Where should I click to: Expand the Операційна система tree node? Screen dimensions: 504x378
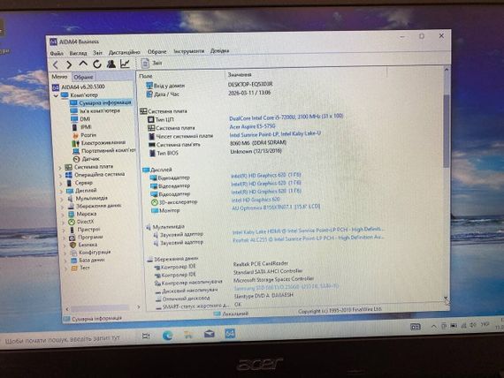tap(60, 176)
